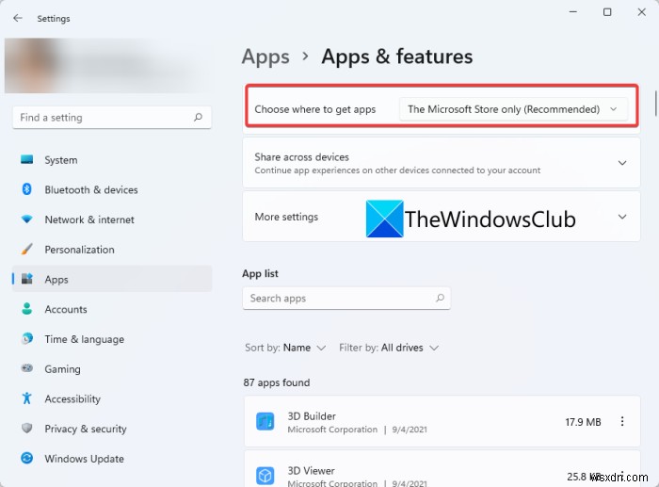659x487 pixels.
Task: Click the Search apps input field
Action: [x=346, y=299]
